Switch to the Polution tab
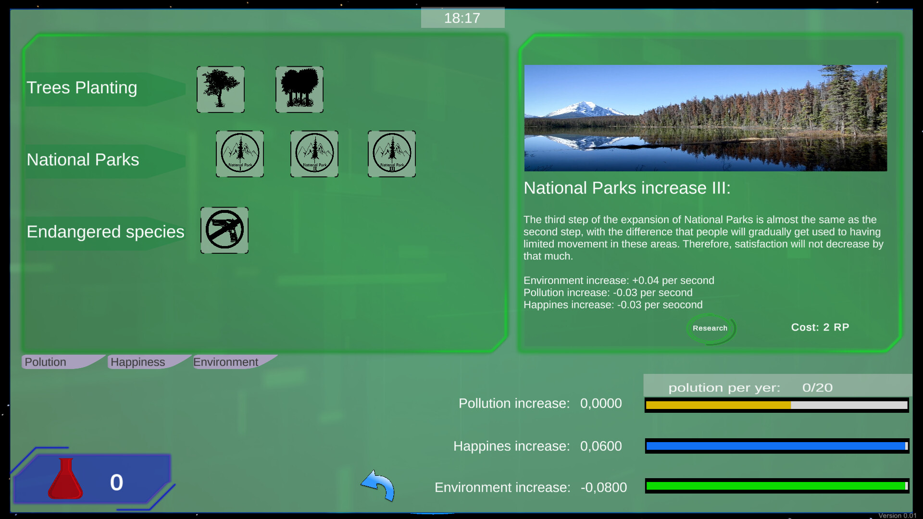 pyautogui.click(x=45, y=362)
